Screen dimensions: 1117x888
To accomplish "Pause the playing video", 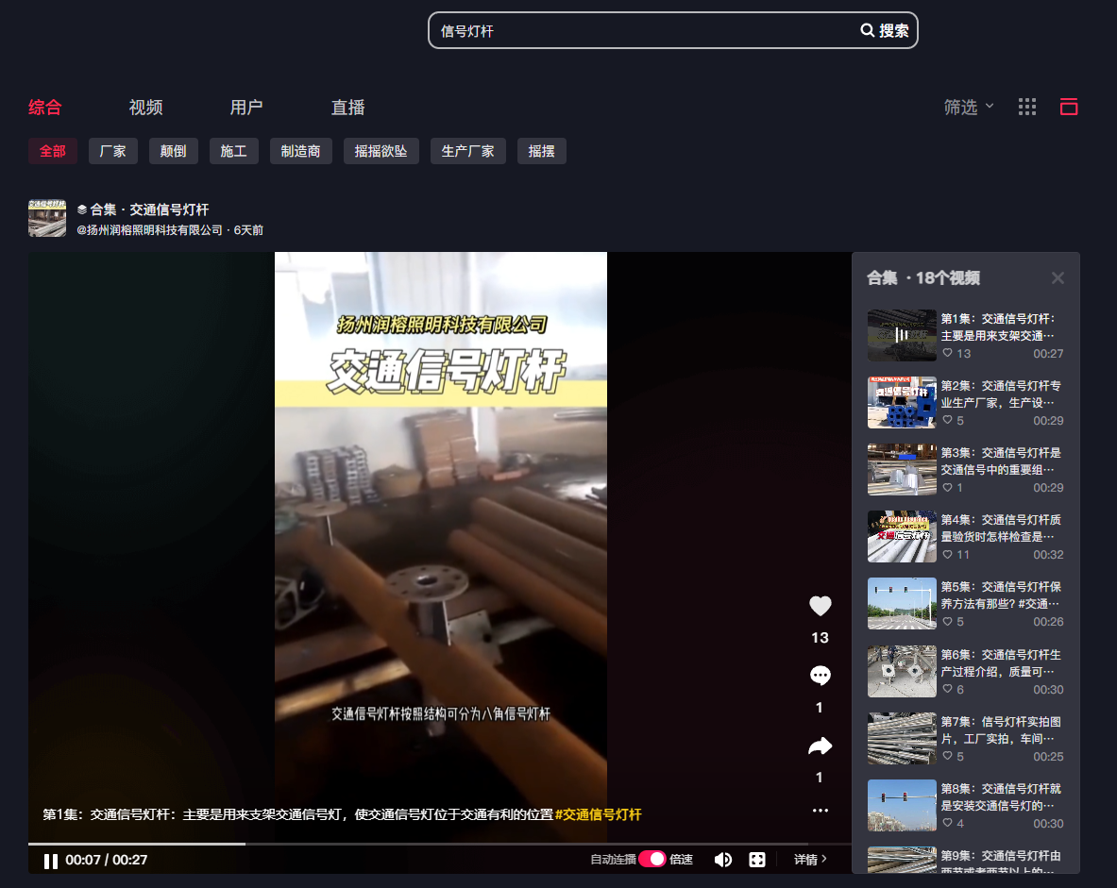I will [x=51, y=861].
